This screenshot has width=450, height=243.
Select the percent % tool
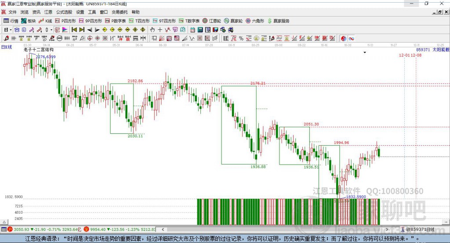tap(241, 39)
